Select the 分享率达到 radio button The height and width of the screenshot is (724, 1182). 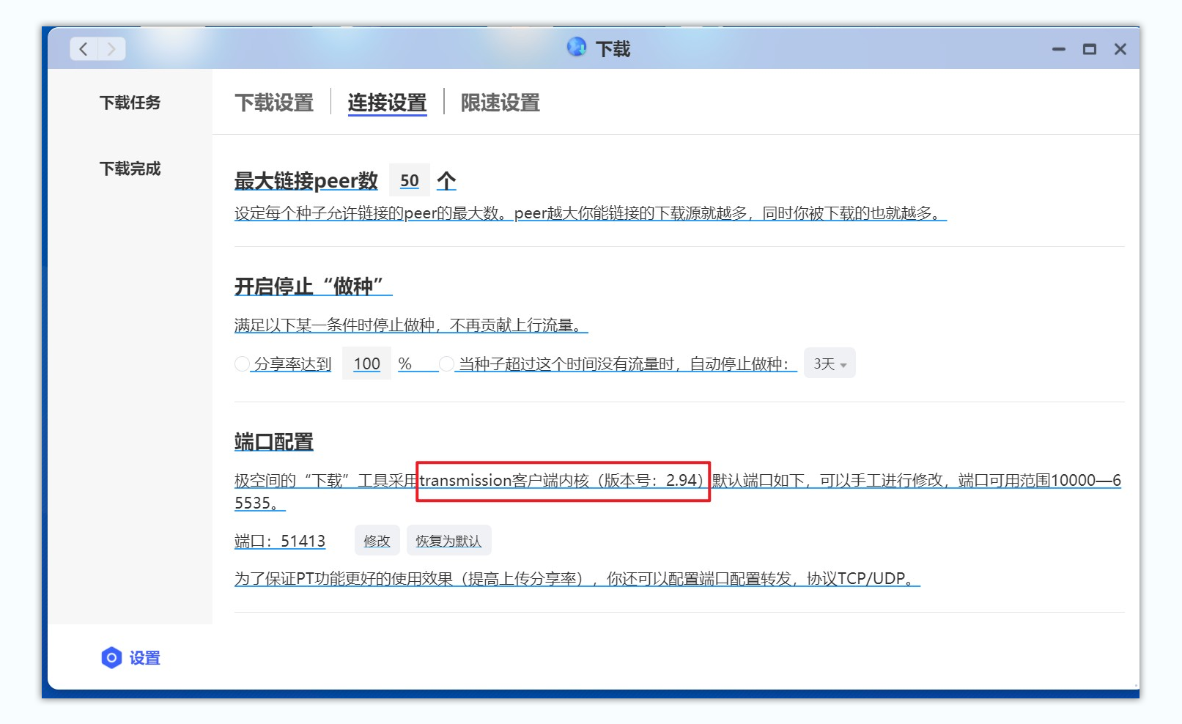(x=242, y=363)
